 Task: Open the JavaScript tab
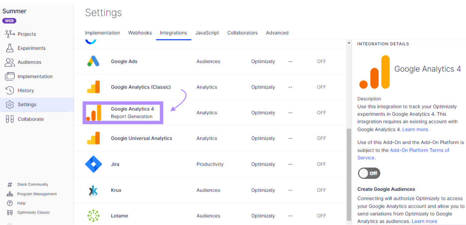tap(207, 33)
